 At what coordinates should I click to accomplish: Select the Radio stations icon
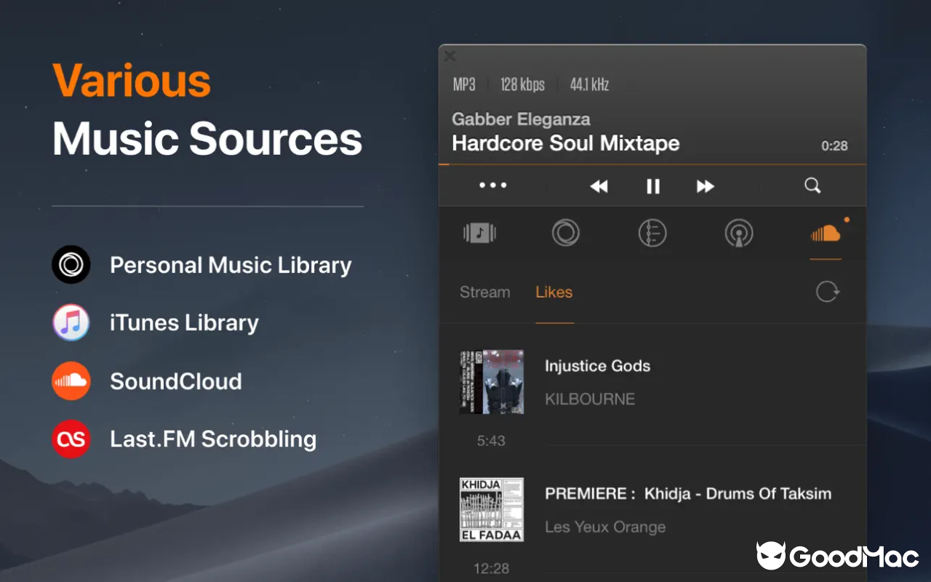coord(739,233)
